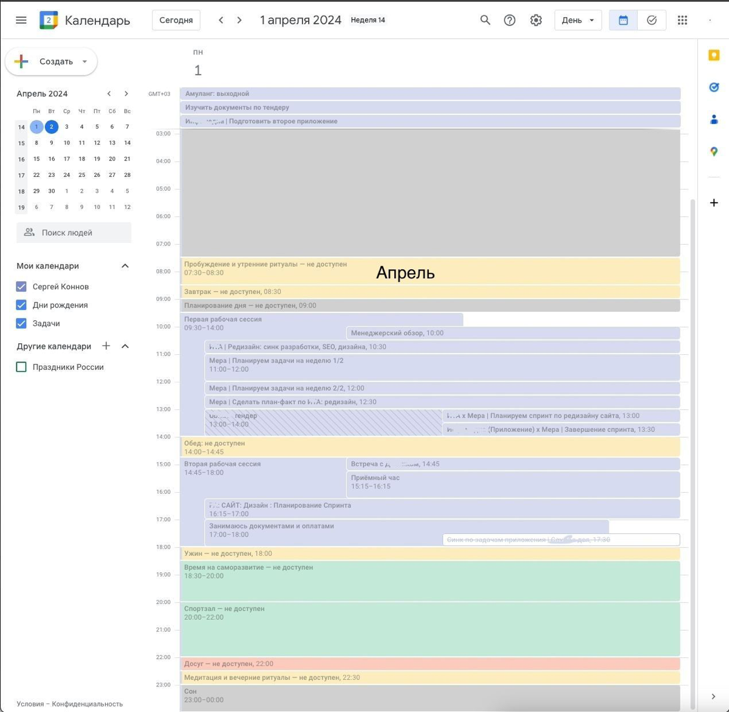Uncheck the Дни рождения calendar
Image resolution: width=729 pixels, height=712 pixels.
pyautogui.click(x=21, y=305)
